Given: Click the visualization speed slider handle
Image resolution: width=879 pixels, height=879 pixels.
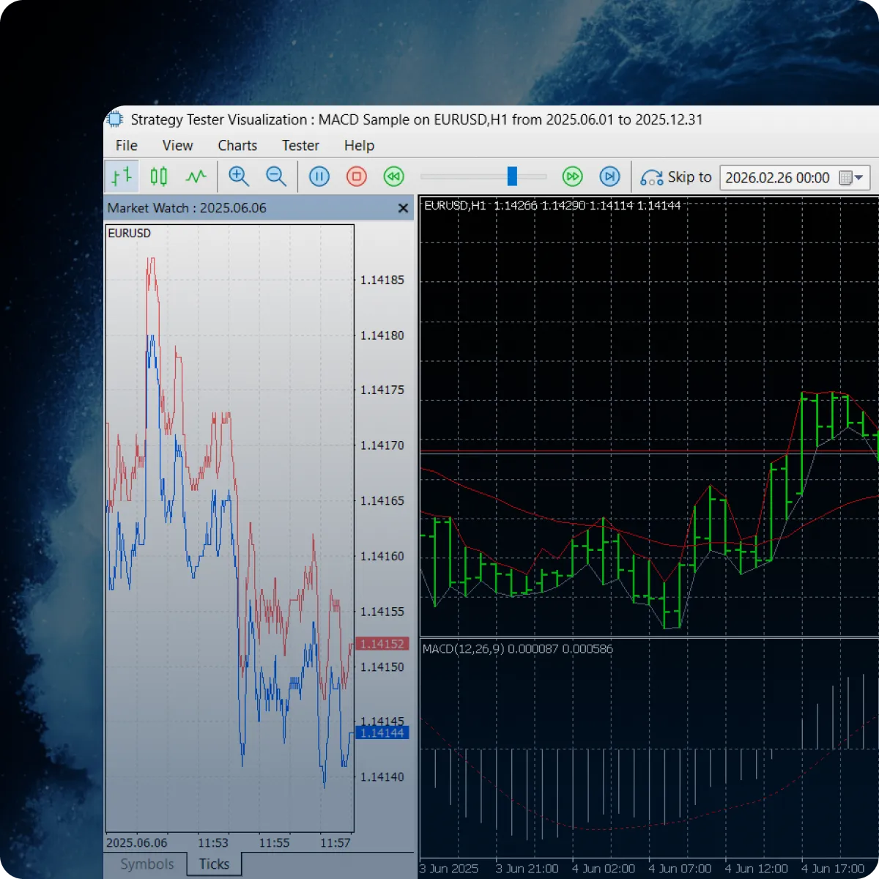Looking at the screenshot, I should (x=512, y=176).
